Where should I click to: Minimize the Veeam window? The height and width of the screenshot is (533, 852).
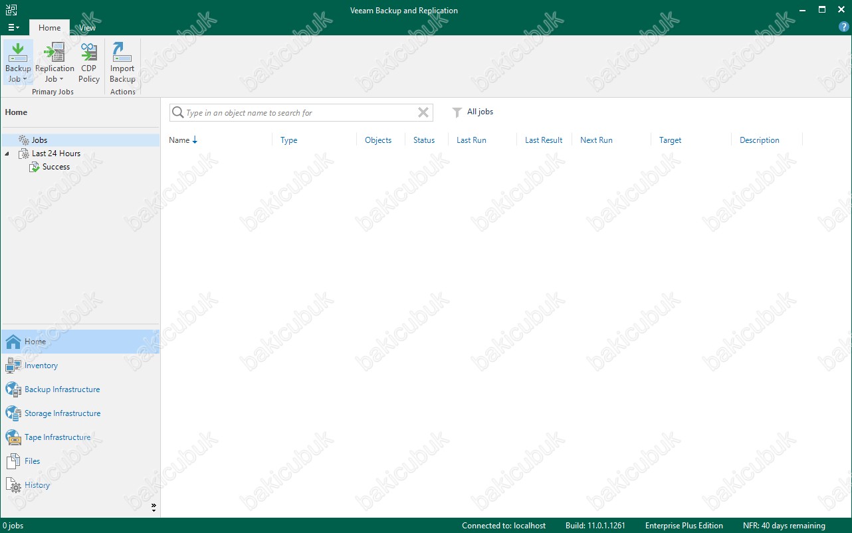(803, 10)
